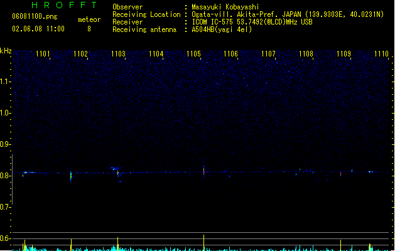Viewport: 395px width, 251px height.
Task: Click the 1.1 kHz frequency label
Action: [5, 82]
